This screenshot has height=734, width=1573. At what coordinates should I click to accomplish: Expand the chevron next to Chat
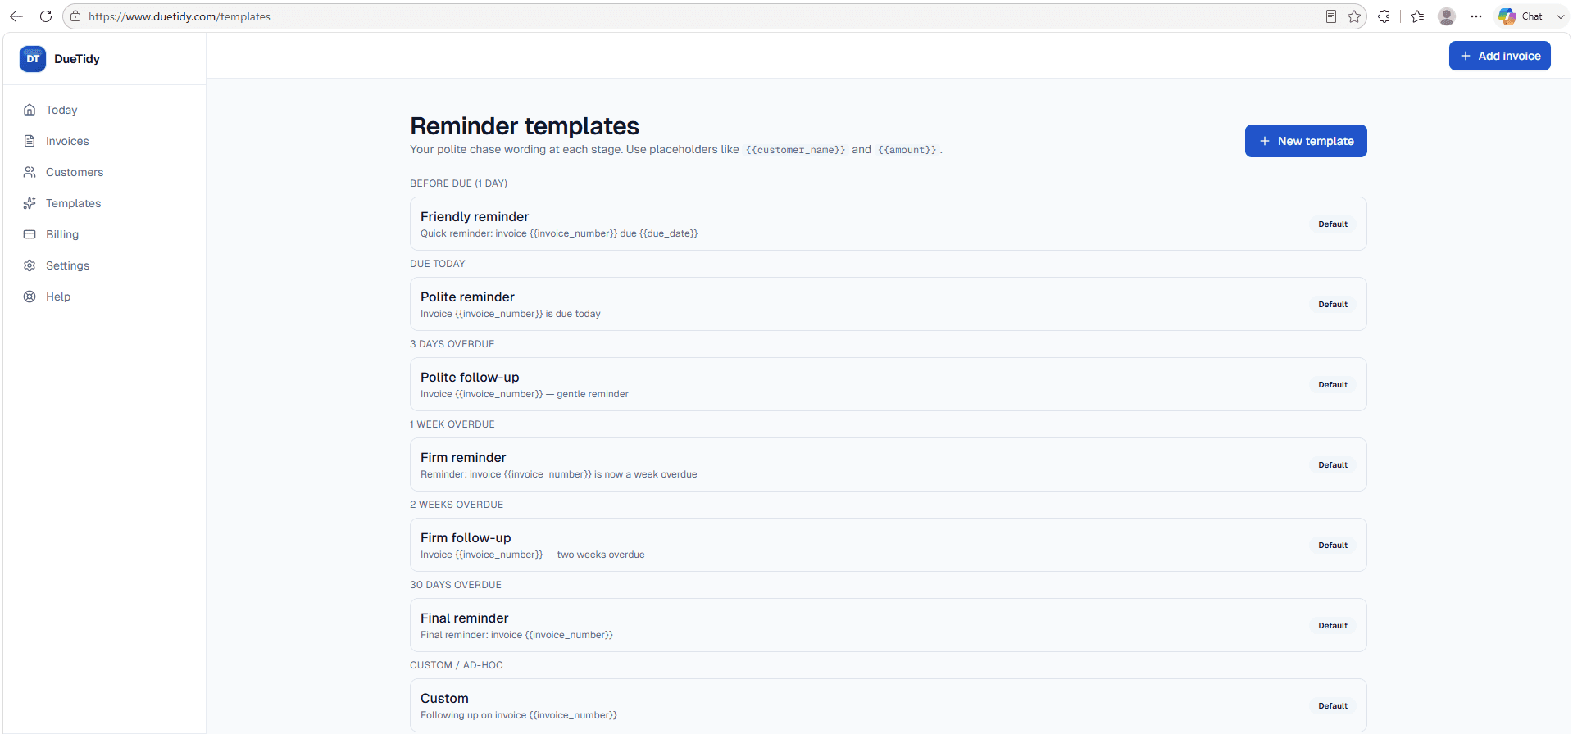click(1560, 16)
